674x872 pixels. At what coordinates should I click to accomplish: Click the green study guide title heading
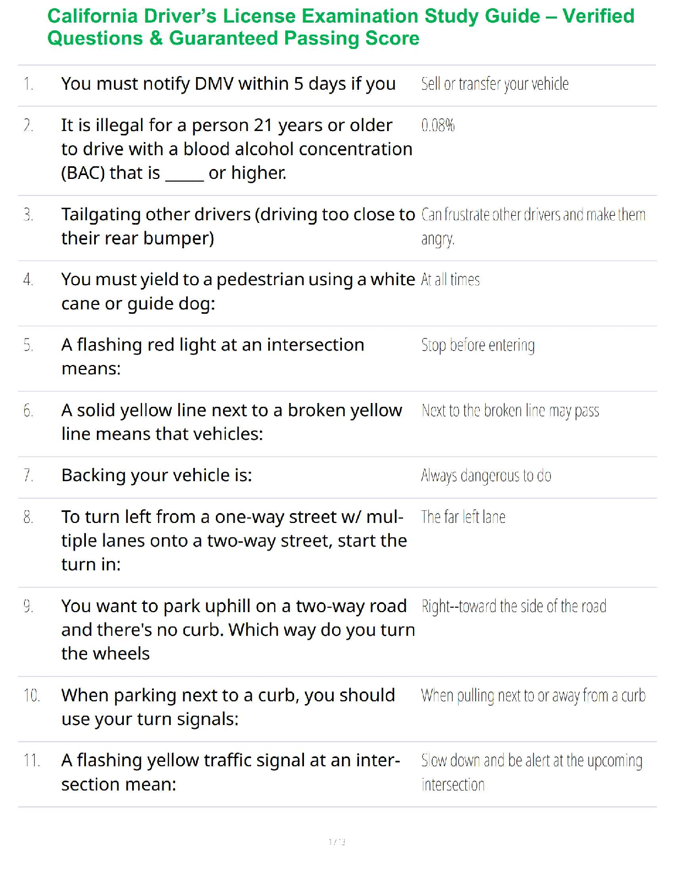[x=340, y=27]
